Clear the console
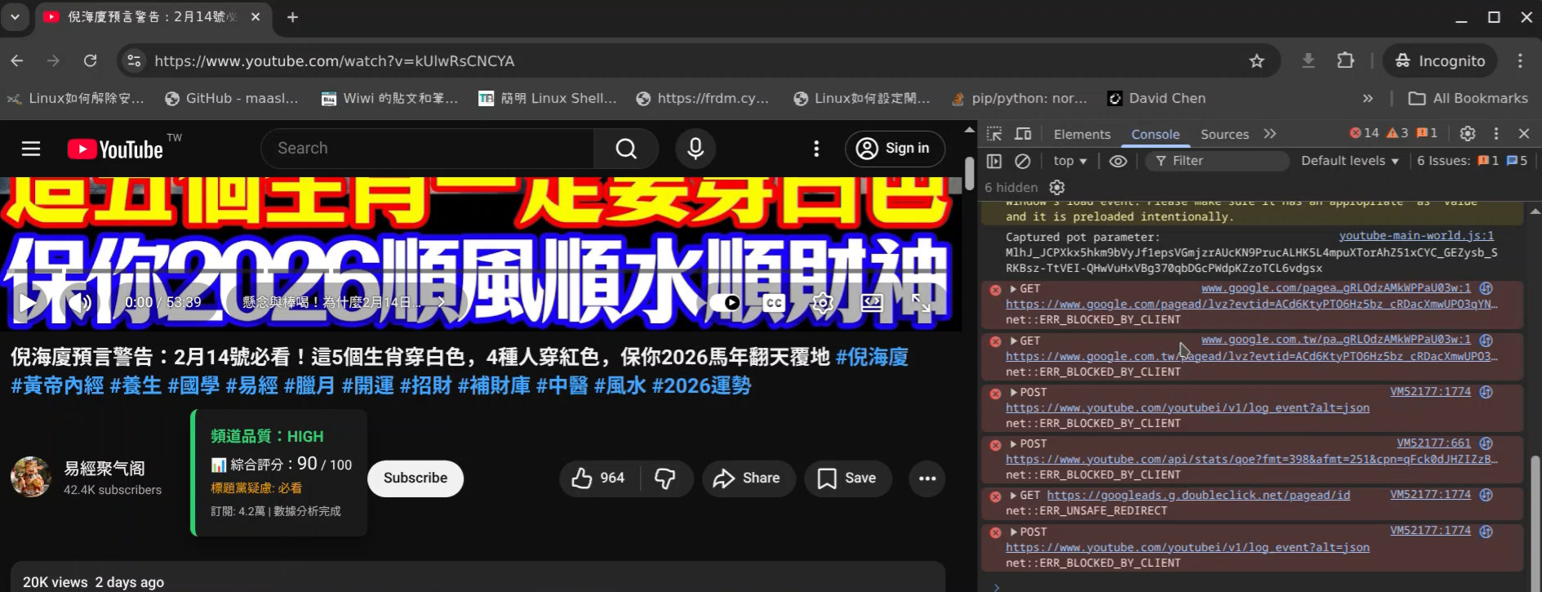Screen dimensions: 1542x592 click(x=1022, y=161)
